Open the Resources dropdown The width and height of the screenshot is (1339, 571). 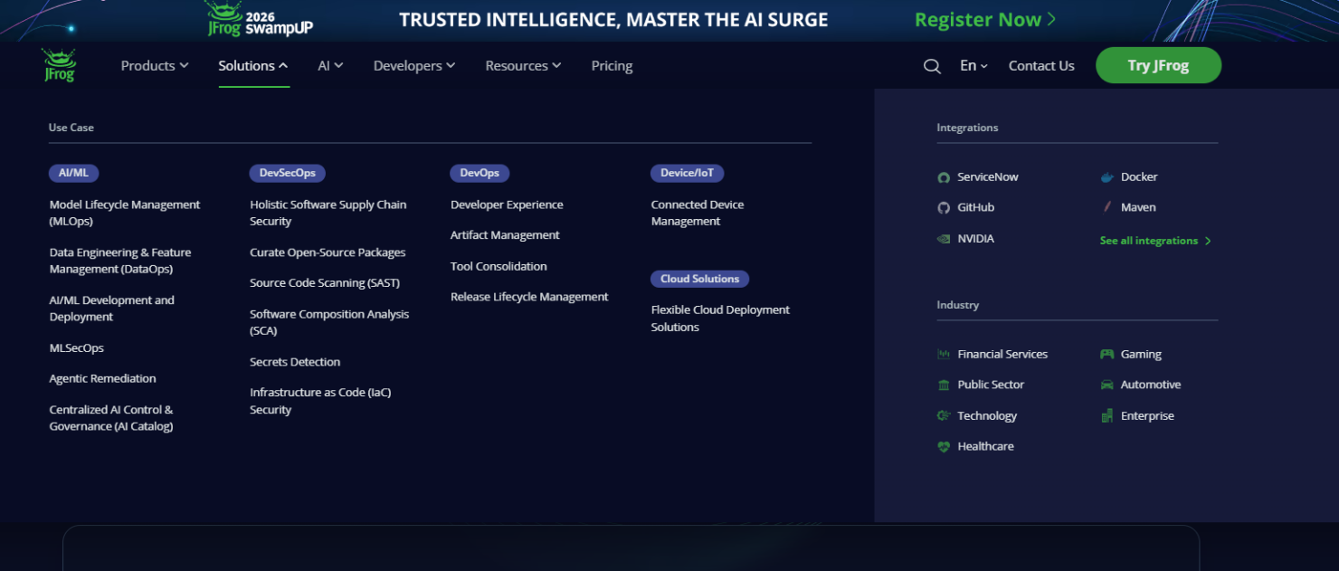coord(523,66)
